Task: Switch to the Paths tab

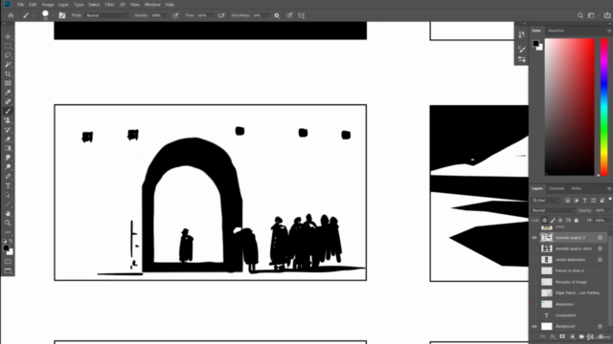Action: (x=577, y=189)
